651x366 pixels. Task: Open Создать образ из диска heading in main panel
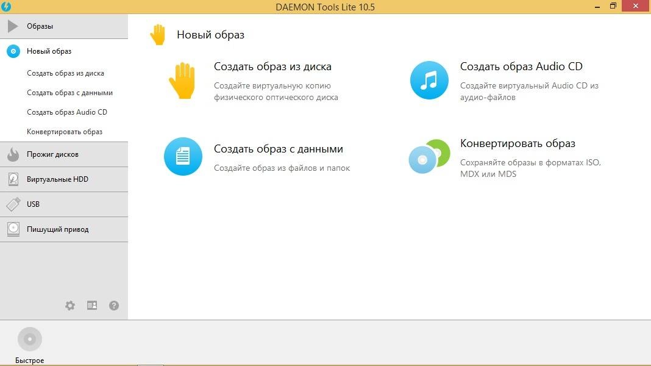[272, 66]
